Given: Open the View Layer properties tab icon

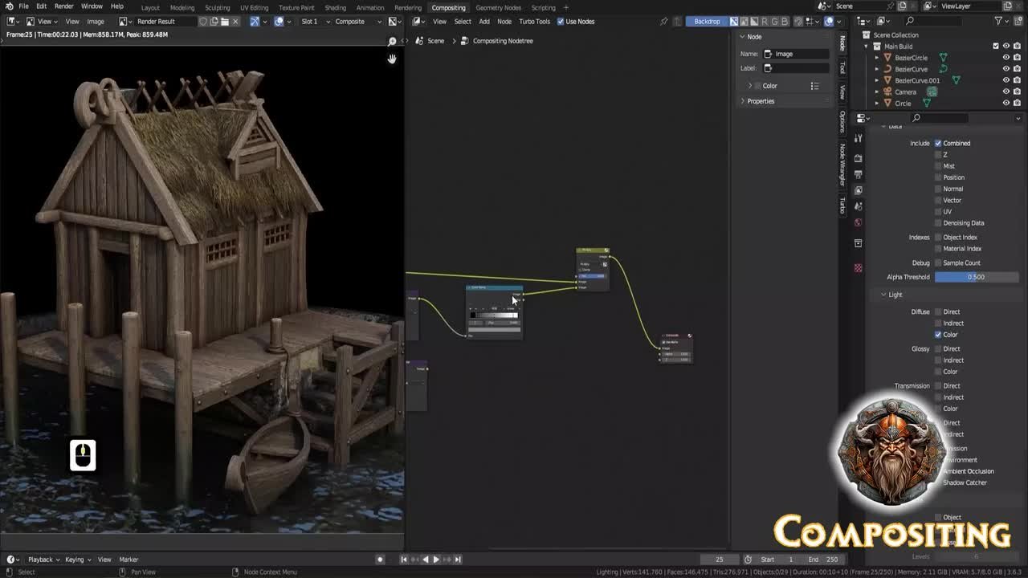Looking at the screenshot, I should click(x=859, y=190).
